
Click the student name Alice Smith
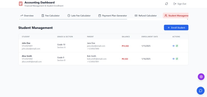27,56
